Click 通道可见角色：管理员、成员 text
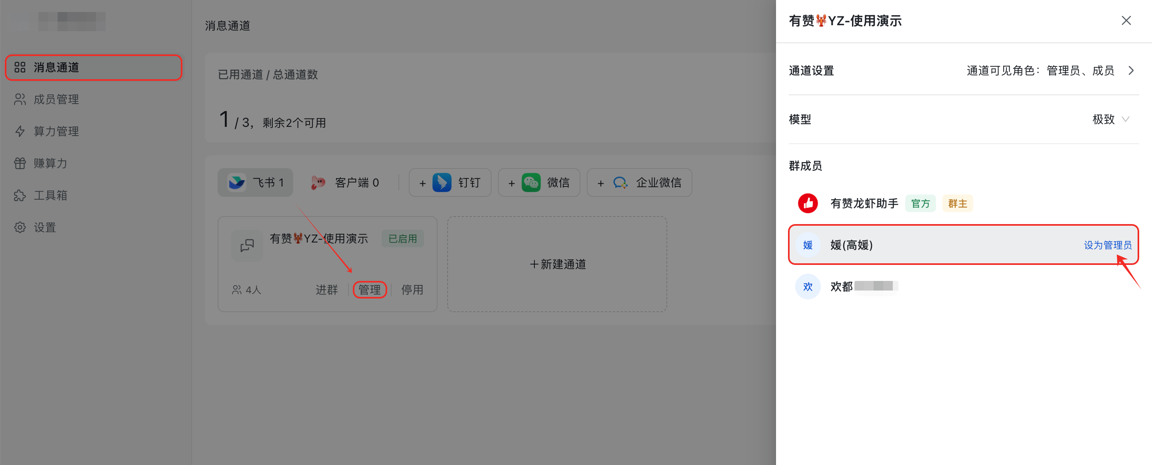The image size is (1152, 465). [x=1040, y=71]
